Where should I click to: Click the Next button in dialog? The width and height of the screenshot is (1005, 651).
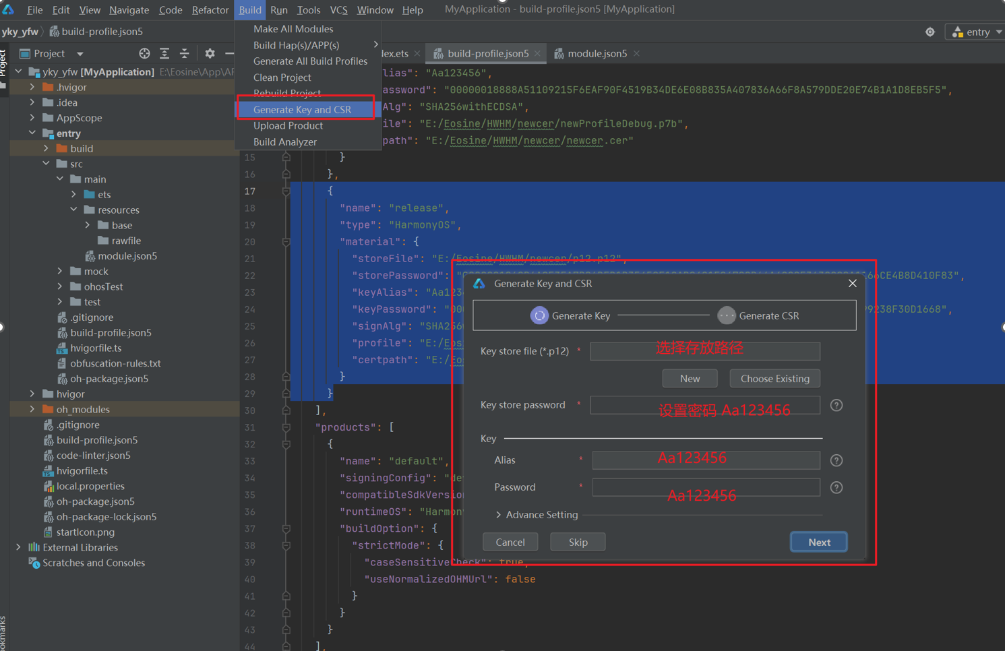pos(818,542)
